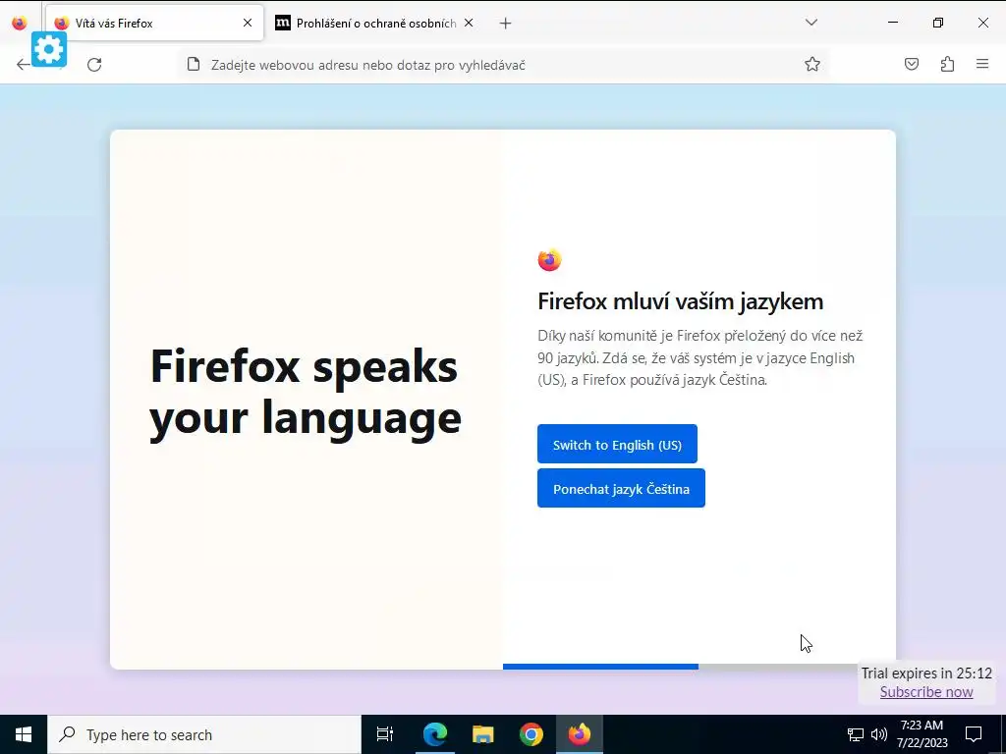Open the network icon in the system tray
The image size is (1006, 754).
(x=856, y=734)
